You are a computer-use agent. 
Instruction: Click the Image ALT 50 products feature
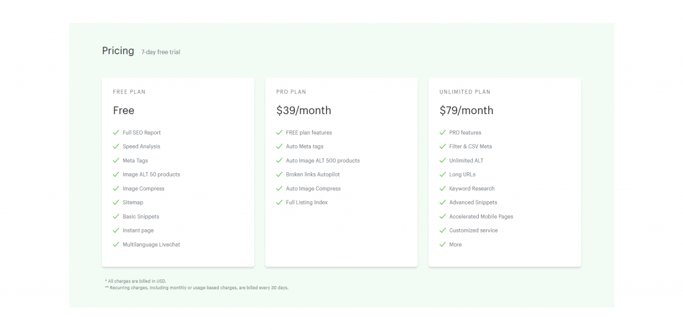[151, 175]
